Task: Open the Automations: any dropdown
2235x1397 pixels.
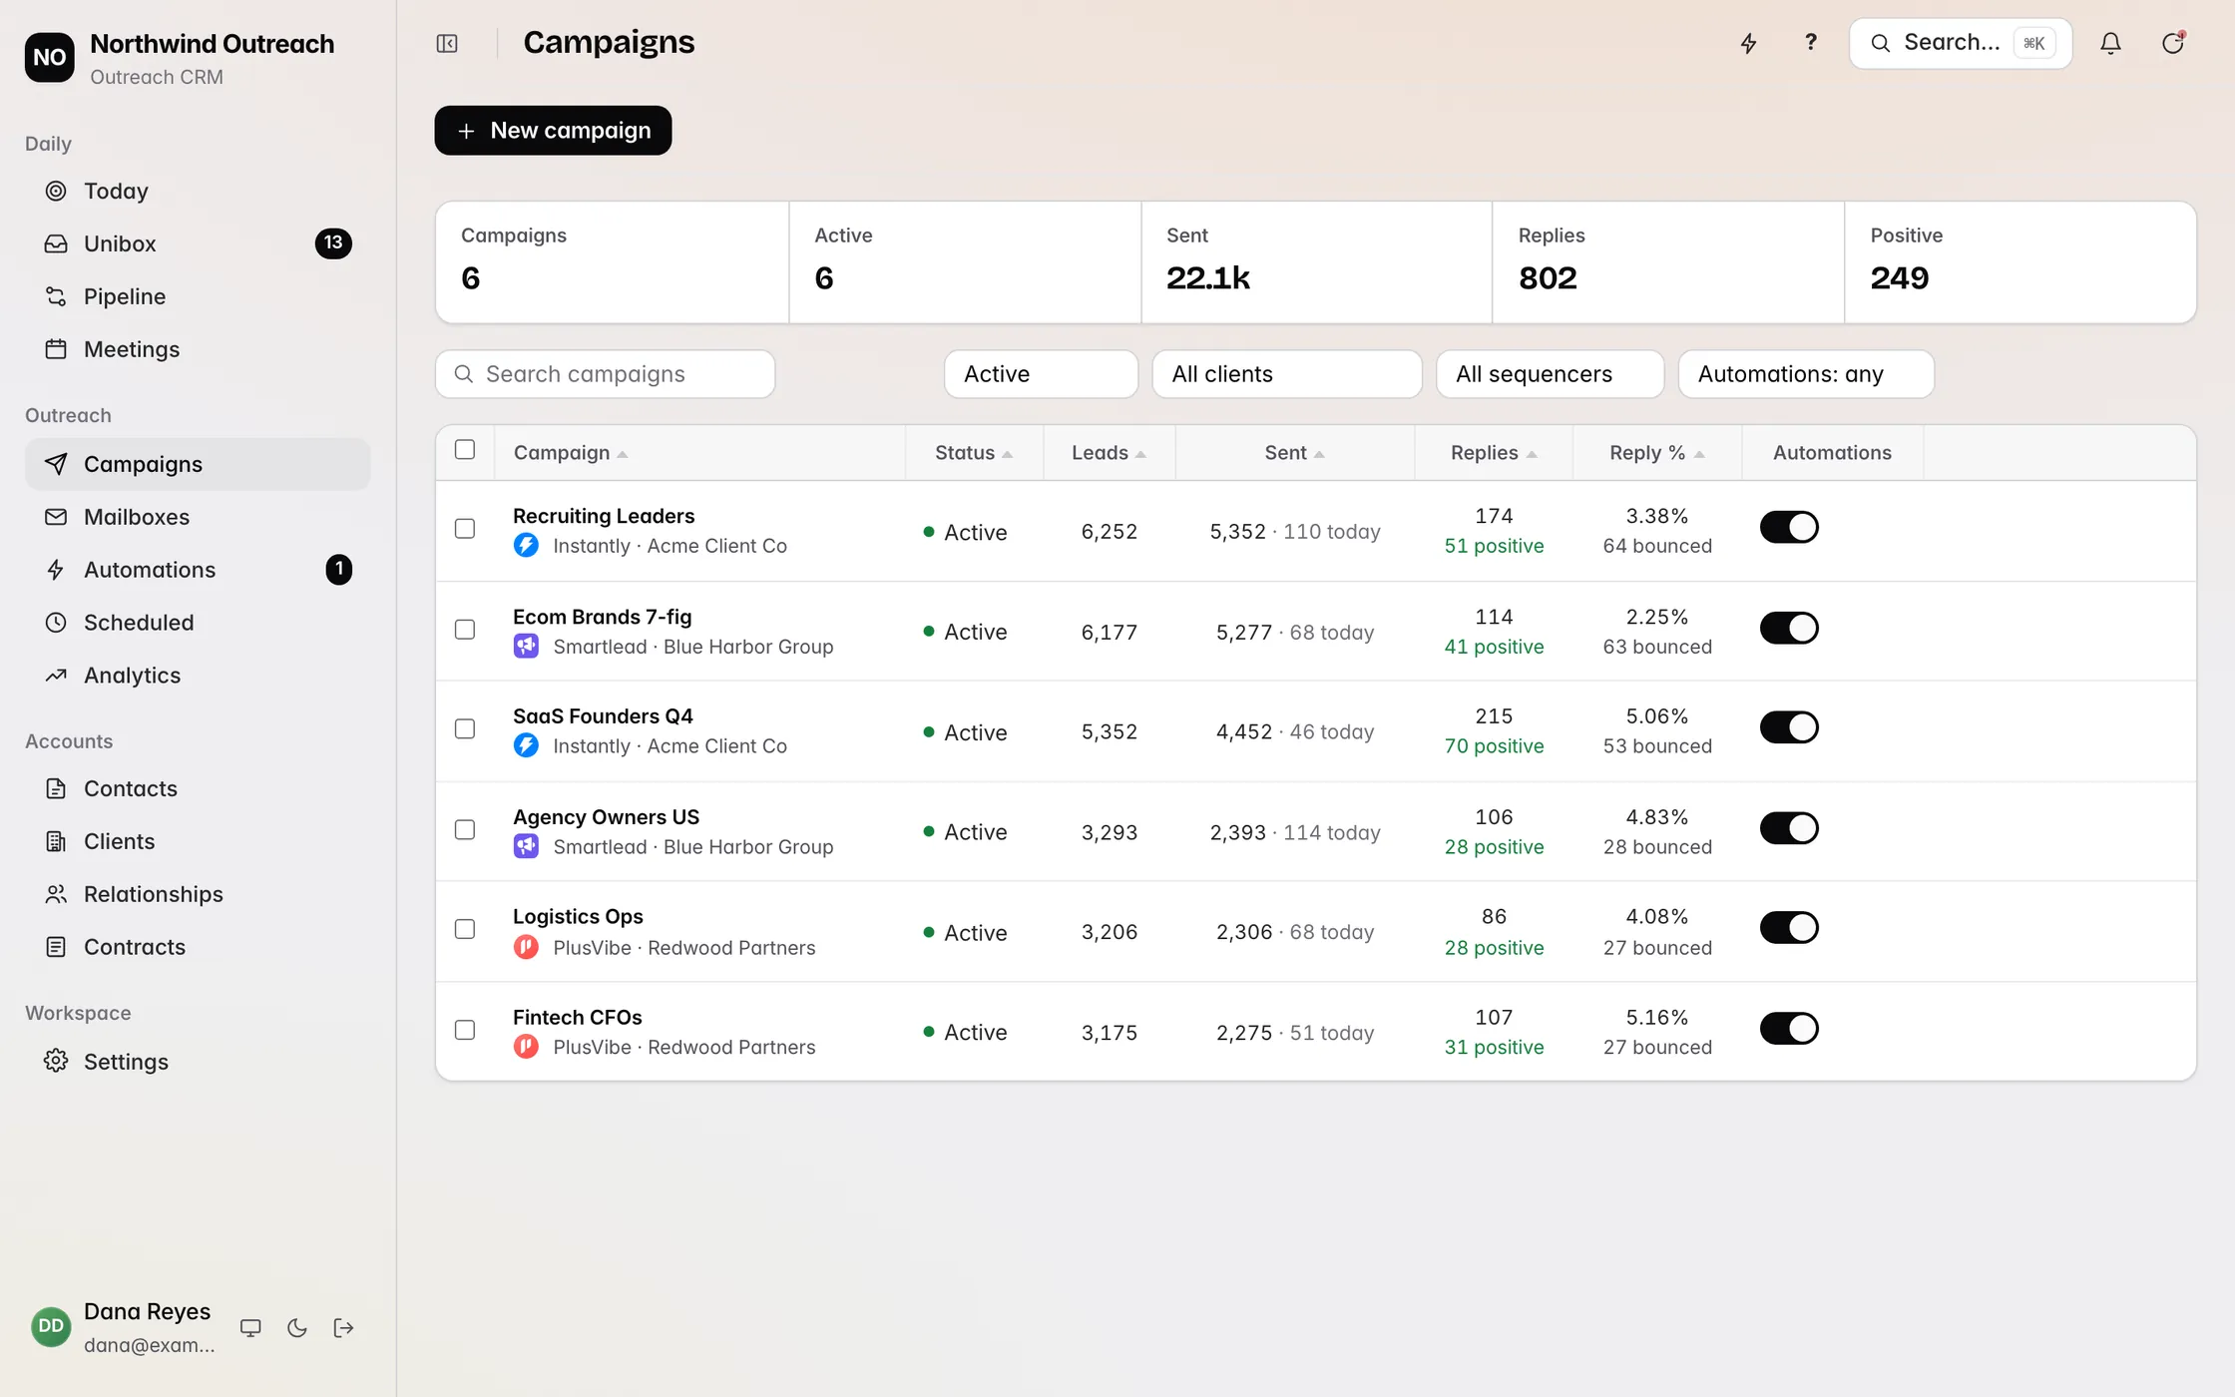Action: coord(1806,374)
